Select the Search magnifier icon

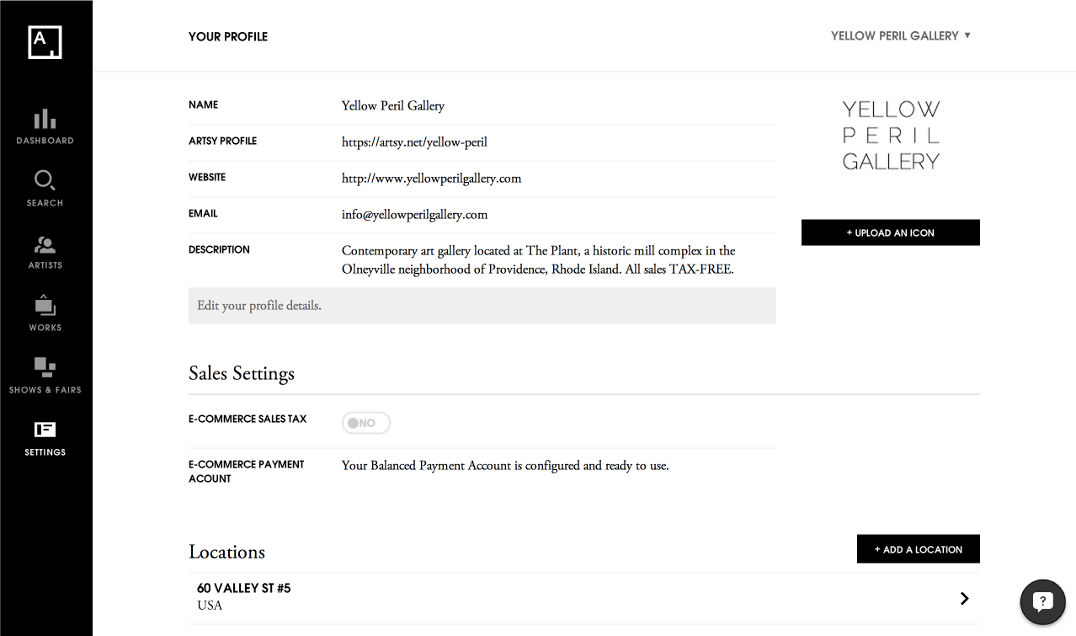point(45,181)
